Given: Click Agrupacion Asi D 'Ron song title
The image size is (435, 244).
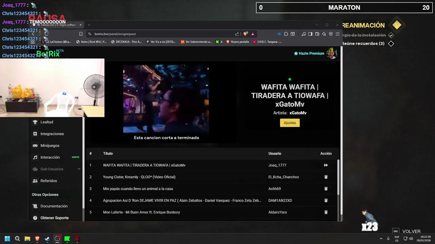Looking at the screenshot, I should click(182, 201).
